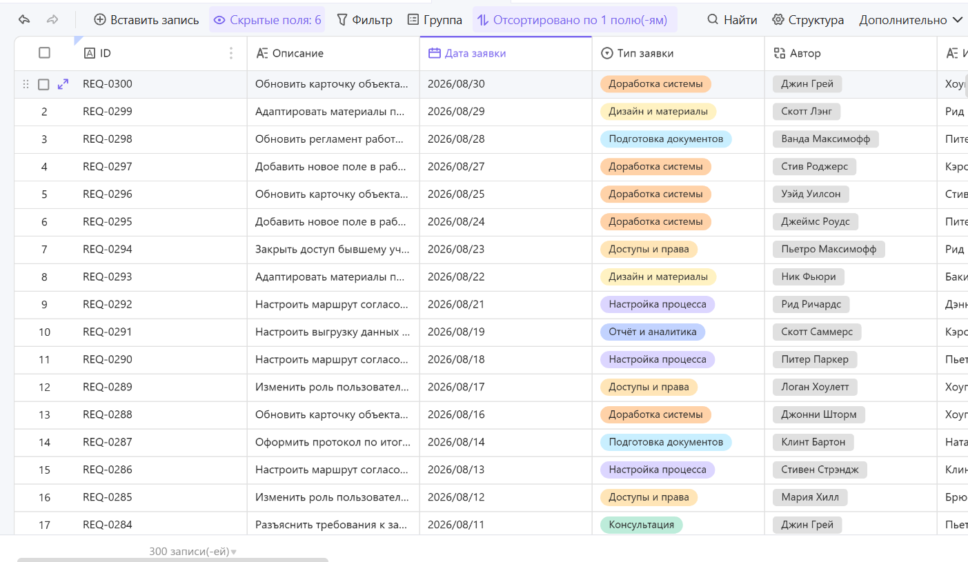Click the Описание column header

point(333,53)
